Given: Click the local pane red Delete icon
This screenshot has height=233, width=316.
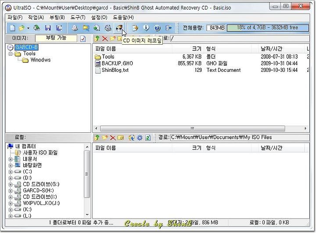Looking at the screenshot, I should pos(113,138).
